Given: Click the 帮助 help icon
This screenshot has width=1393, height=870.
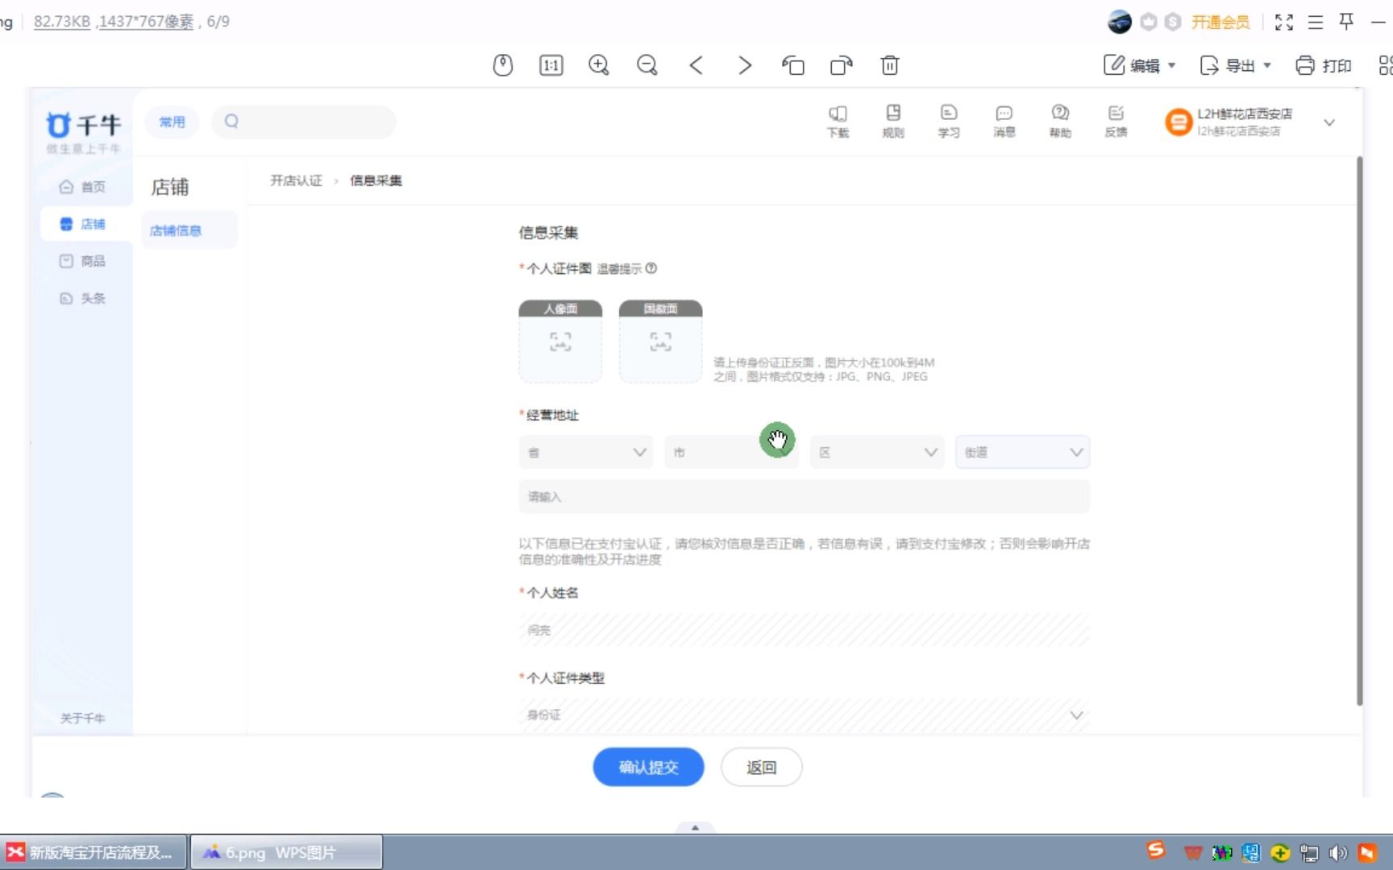Looking at the screenshot, I should coord(1060,121).
